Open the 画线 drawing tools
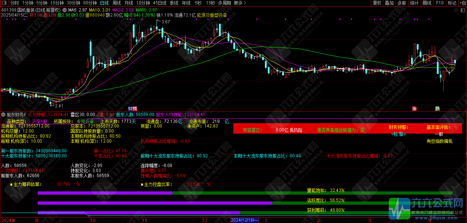 tap(427, 3)
